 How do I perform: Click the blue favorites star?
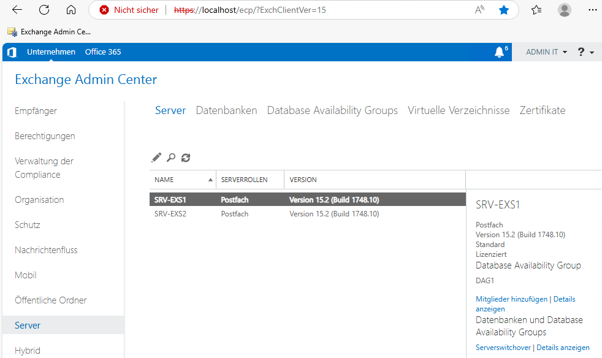point(504,10)
